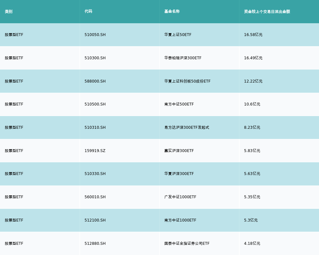Select code 510500.SH cell
The width and height of the screenshot is (319, 255).
(x=95, y=104)
